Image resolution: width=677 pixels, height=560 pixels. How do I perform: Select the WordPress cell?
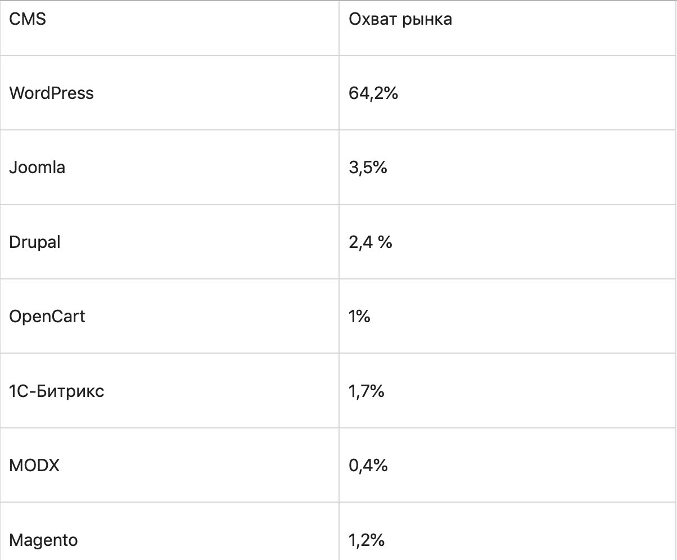coord(51,93)
